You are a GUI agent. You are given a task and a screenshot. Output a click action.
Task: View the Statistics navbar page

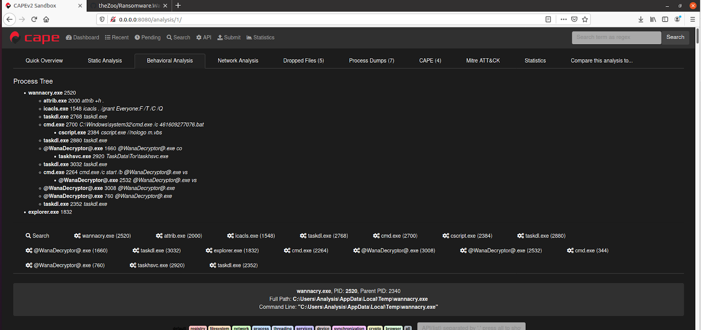click(x=260, y=38)
